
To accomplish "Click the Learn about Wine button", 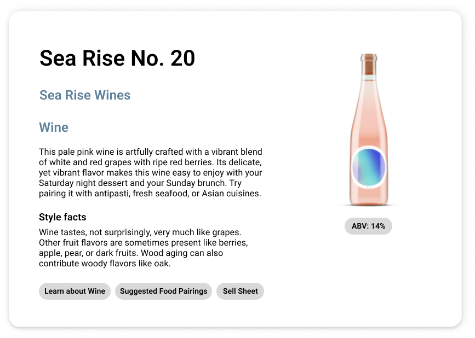I will pos(75,291).
